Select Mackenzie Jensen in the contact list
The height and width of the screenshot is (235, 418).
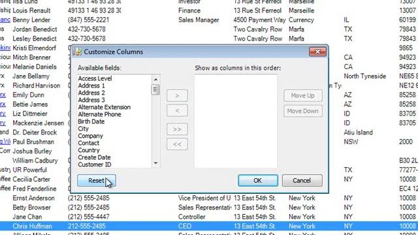point(38,123)
